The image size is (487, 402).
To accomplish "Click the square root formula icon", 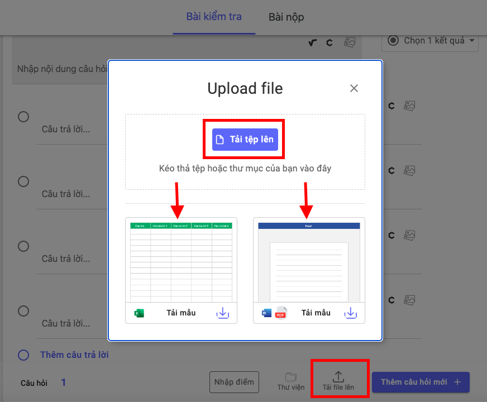I will pos(313,42).
